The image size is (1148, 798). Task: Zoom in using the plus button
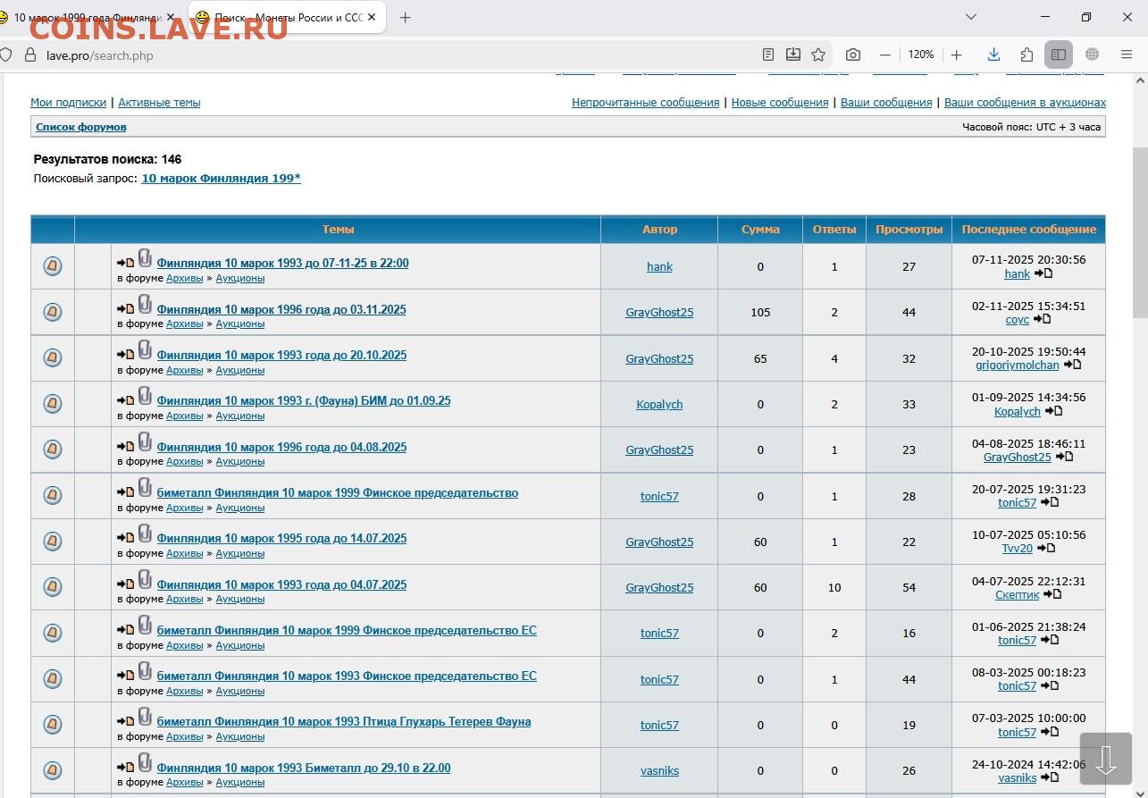(x=957, y=55)
